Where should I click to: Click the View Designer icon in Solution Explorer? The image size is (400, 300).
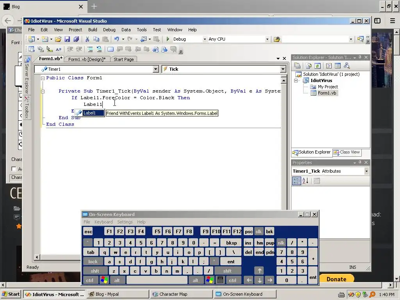338,66
